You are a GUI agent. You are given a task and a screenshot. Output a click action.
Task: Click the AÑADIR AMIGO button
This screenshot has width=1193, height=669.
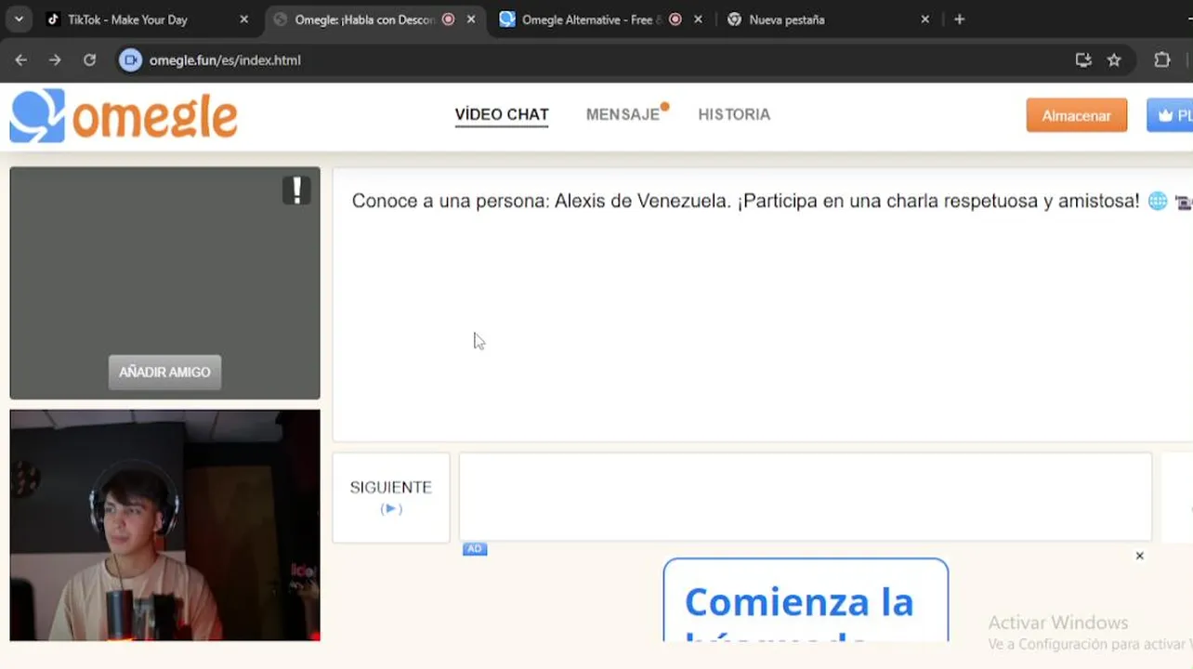coord(164,373)
